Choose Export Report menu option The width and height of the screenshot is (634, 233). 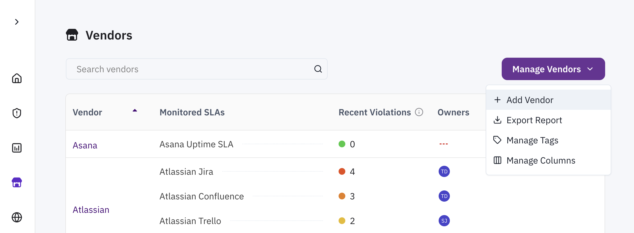click(534, 120)
